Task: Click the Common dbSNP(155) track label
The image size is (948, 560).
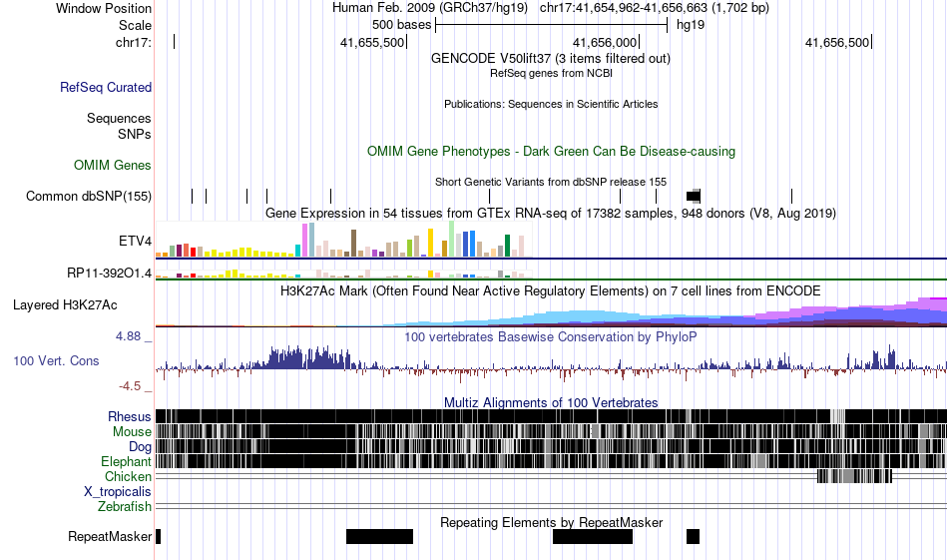Action: 89,196
